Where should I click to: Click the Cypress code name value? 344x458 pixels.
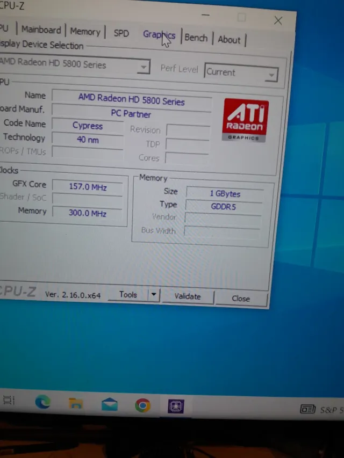click(x=88, y=126)
